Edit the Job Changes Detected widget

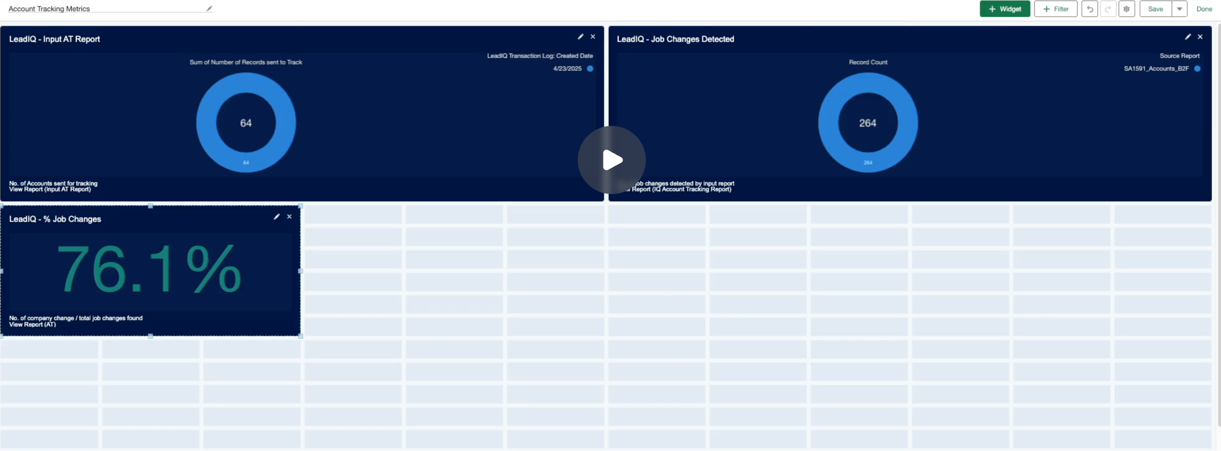coord(1187,37)
